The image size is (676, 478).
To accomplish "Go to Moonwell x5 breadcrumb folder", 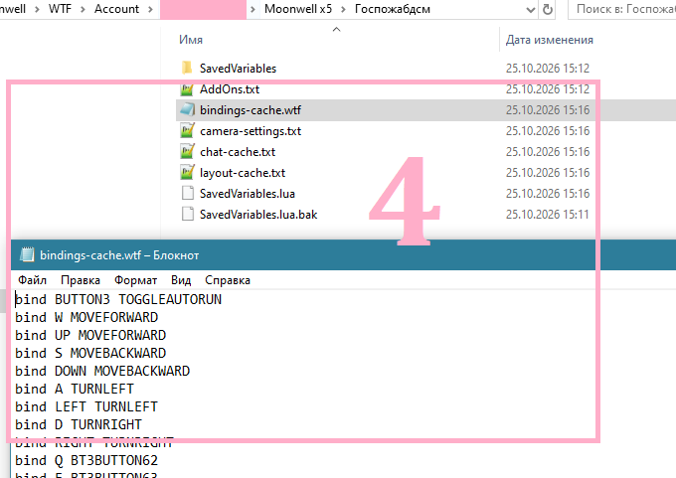I will (x=298, y=9).
